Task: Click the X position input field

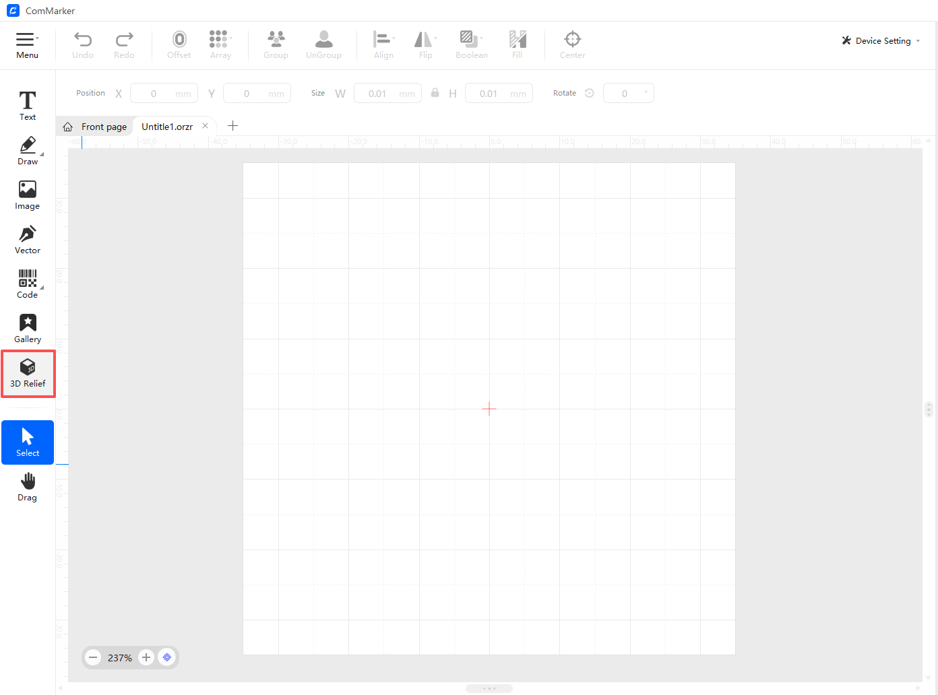Action: pos(163,94)
